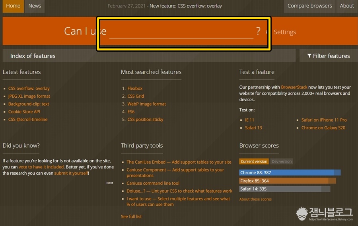358x226 pixels.
Task: Open Settings next to the search box
Action: click(285, 32)
